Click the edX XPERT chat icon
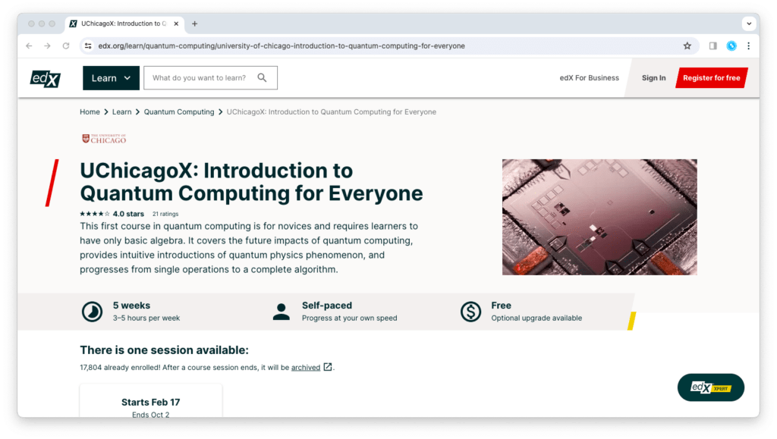Screen dimensions: 777x439 pyautogui.click(x=710, y=387)
